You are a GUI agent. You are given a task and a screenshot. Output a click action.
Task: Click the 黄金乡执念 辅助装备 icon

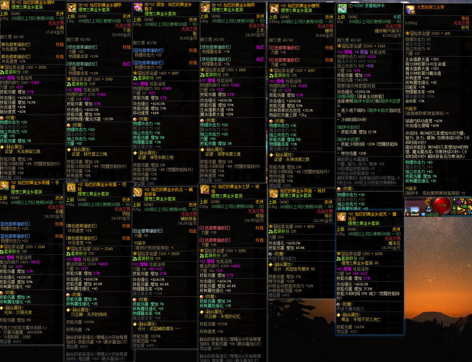(x=138, y=192)
